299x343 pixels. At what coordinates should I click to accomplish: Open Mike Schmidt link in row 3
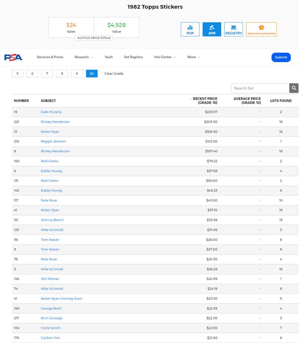pos(52,269)
